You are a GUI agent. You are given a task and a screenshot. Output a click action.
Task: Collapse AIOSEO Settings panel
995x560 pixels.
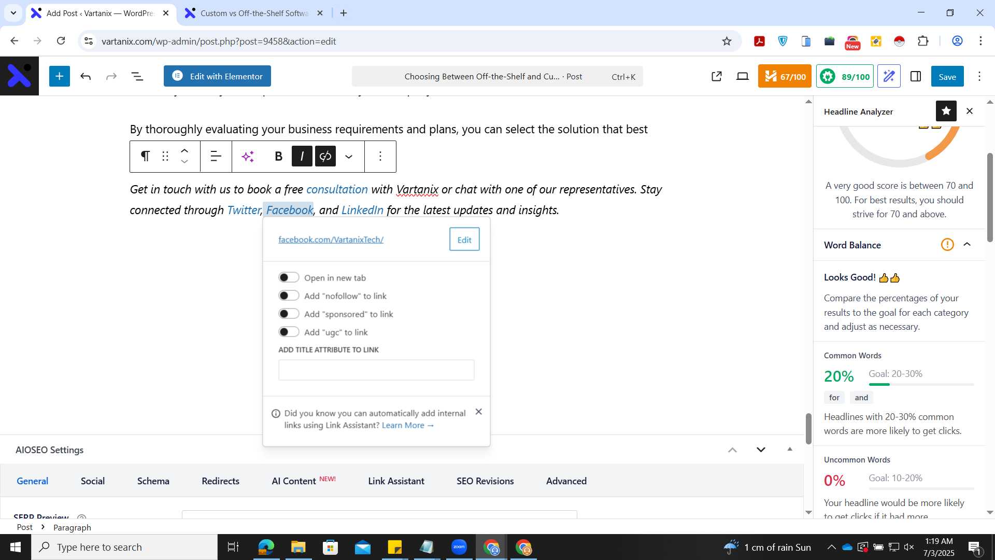coord(790,449)
